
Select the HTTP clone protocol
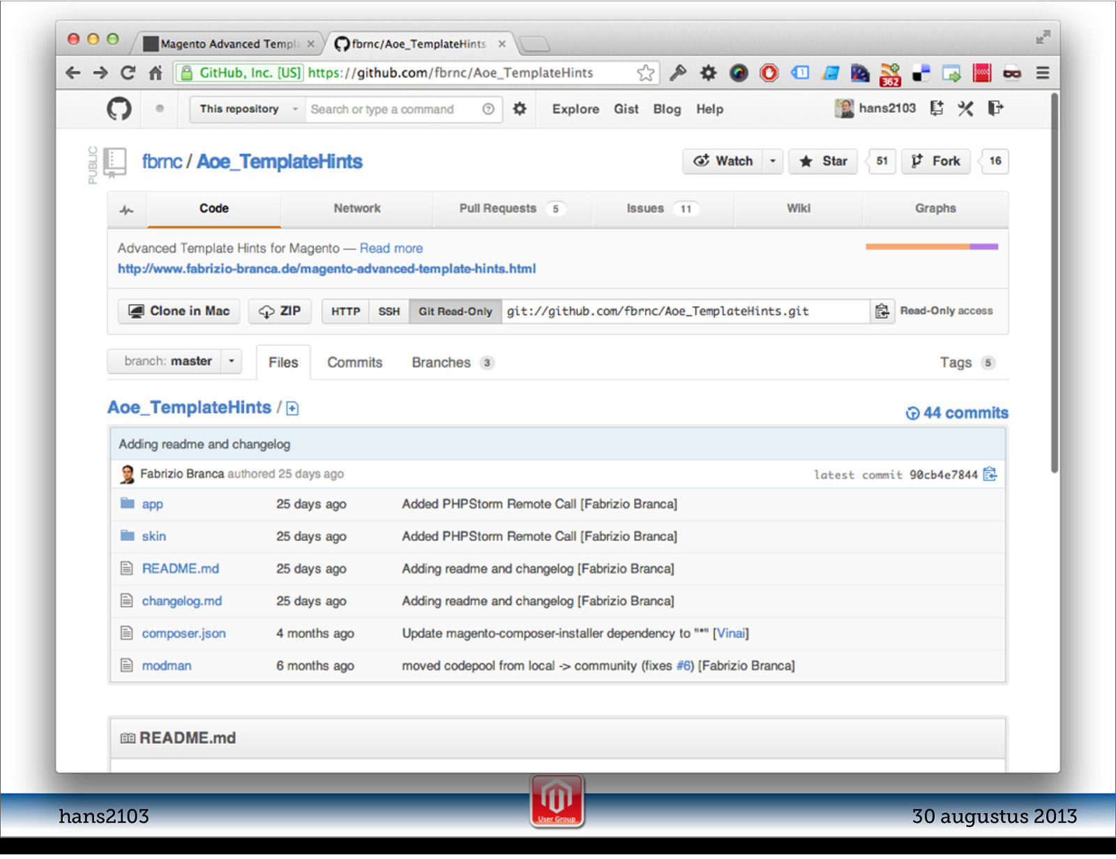pos(345,311)
